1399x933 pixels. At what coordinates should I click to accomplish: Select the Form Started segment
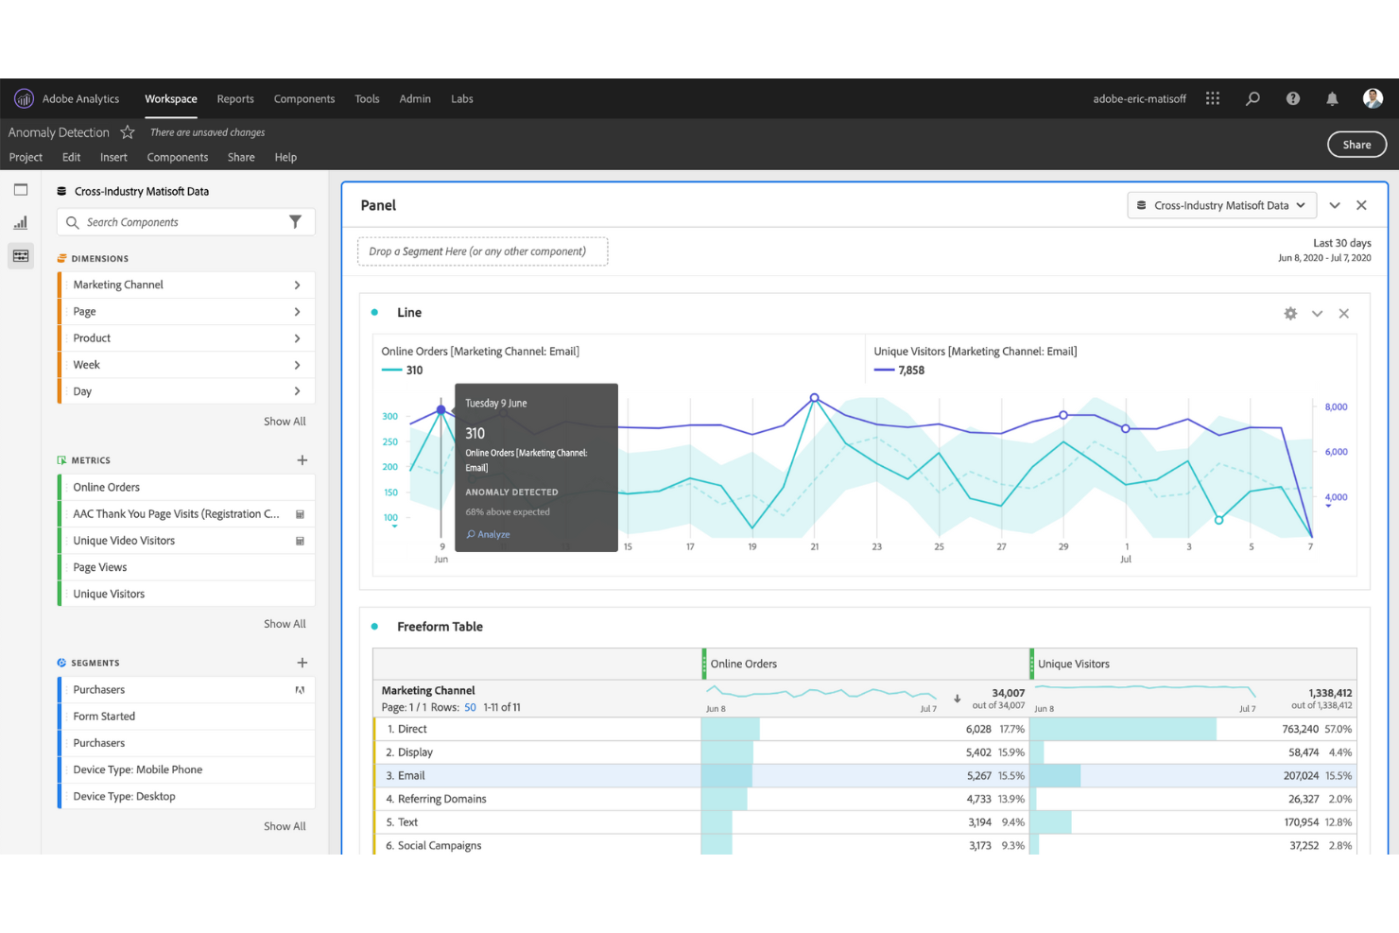pyautogui.click(x=186, y=717)
